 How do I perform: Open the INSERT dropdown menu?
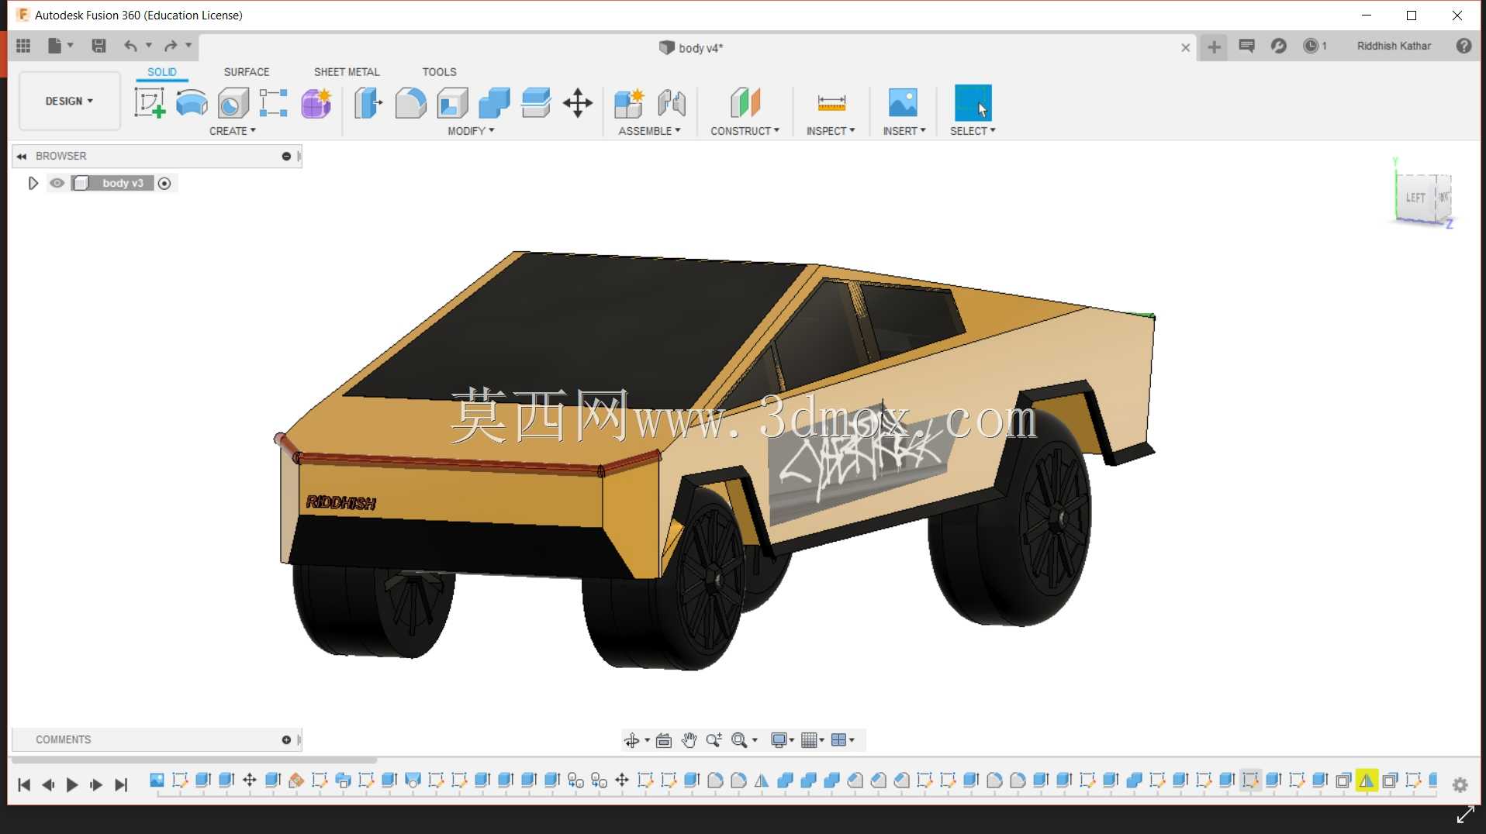[x=904, y=131]
